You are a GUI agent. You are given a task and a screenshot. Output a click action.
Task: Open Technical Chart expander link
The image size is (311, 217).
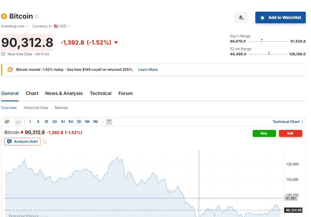pos(288,122)
